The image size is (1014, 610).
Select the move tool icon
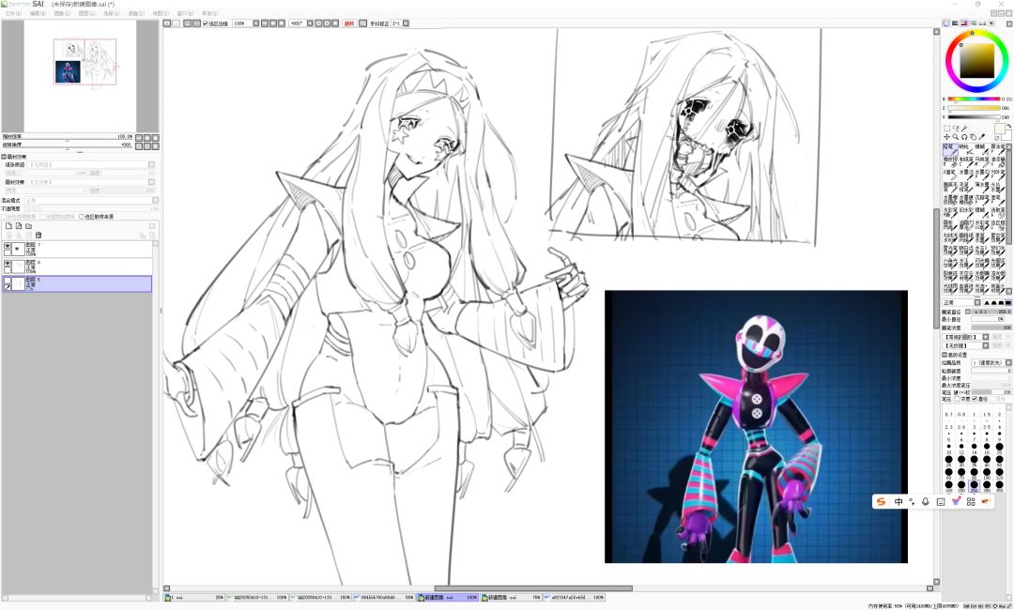click(x=946, y=137)
